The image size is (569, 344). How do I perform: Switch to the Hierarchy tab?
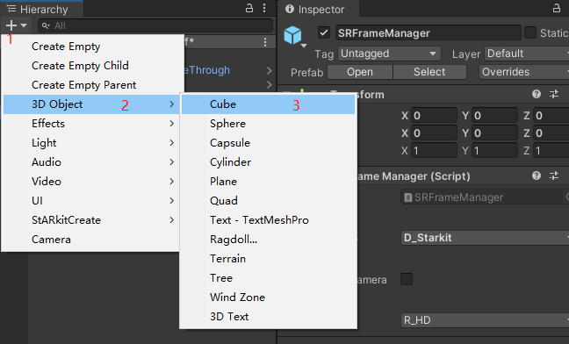pos(42,9)
